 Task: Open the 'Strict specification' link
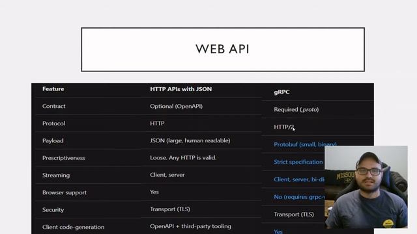tap(298, 162)
